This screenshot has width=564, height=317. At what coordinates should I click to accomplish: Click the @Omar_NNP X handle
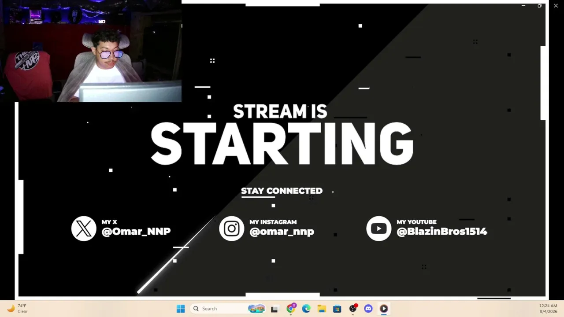[136, 232]
